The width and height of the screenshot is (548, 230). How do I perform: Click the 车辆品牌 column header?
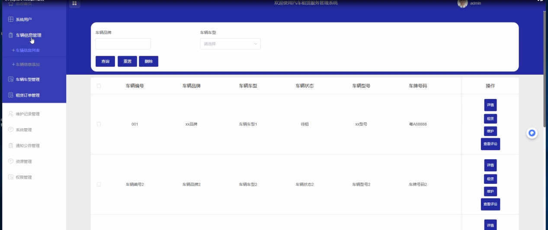coord(192,86)
